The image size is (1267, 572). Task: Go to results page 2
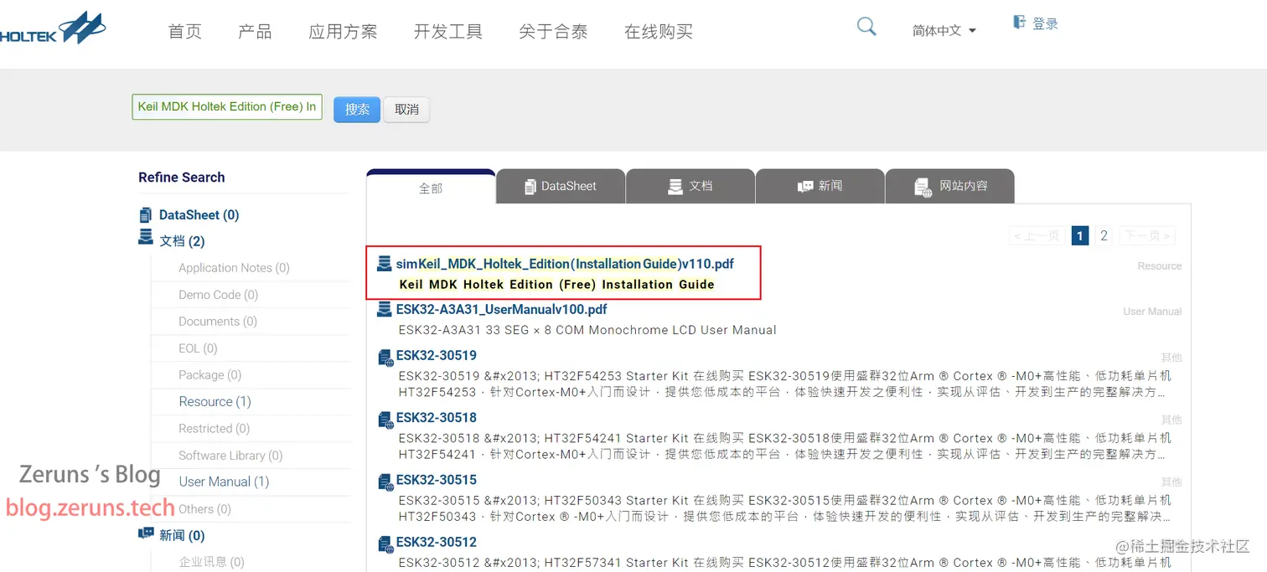(x=1104, y=235)
